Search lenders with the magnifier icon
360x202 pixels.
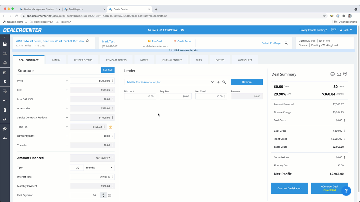pyautogui.click(x=224, y=82)
